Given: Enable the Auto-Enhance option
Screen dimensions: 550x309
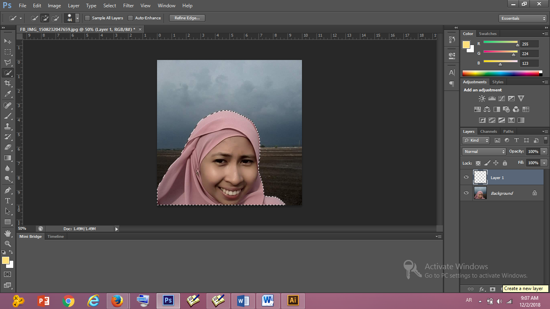Looking at the screenshot, I should pyautogui.click(x=130, y=18).
